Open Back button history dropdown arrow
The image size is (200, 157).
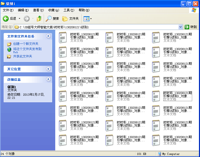click(19, 19)
